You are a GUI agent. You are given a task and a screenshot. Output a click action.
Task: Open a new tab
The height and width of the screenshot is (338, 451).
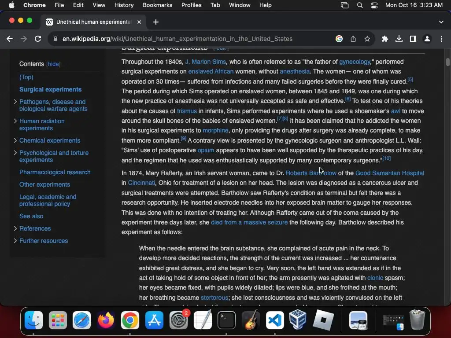point(155,22)
